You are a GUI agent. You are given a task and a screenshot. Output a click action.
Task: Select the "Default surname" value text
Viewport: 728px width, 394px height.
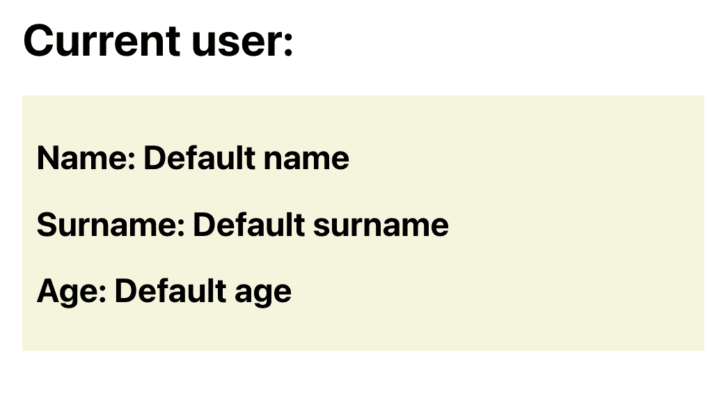coord(321,224)
